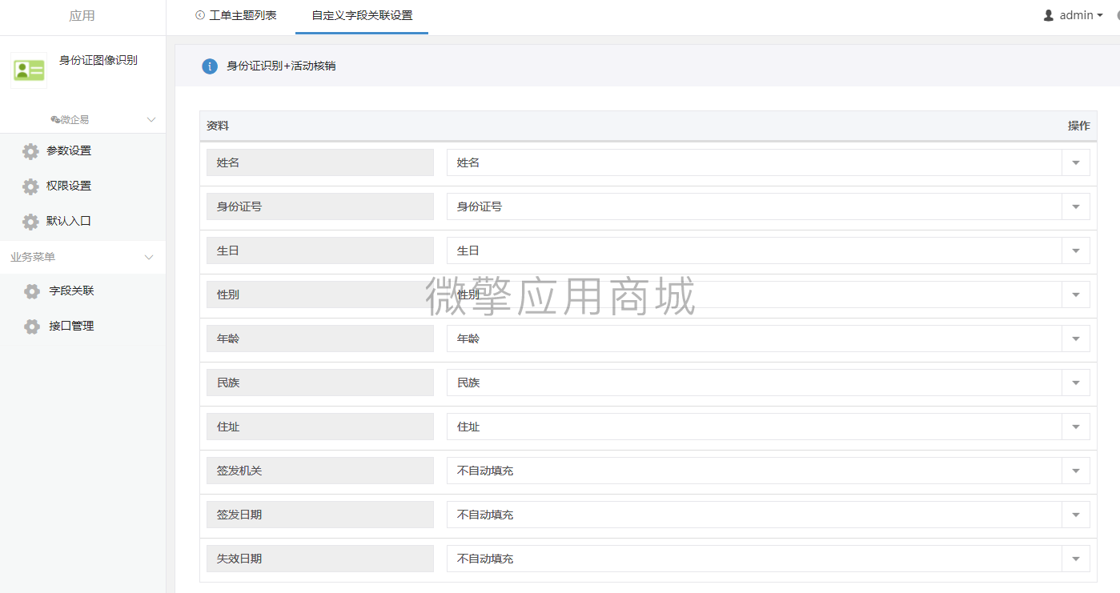Click the 生日 label field
The image size is (1120, 593).
point(320,250)
